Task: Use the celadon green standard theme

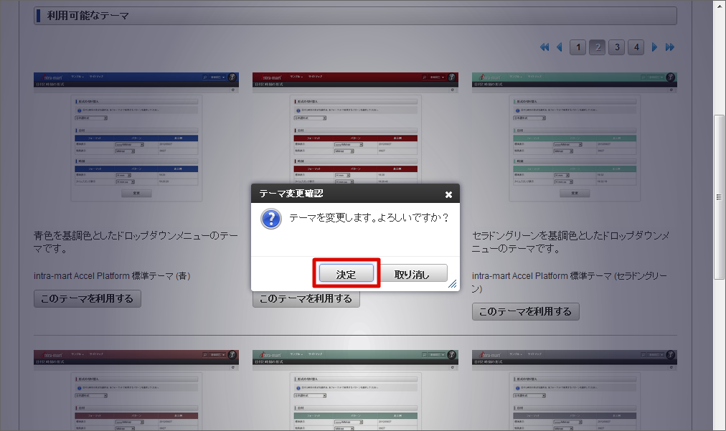Action: coord(526,311)
